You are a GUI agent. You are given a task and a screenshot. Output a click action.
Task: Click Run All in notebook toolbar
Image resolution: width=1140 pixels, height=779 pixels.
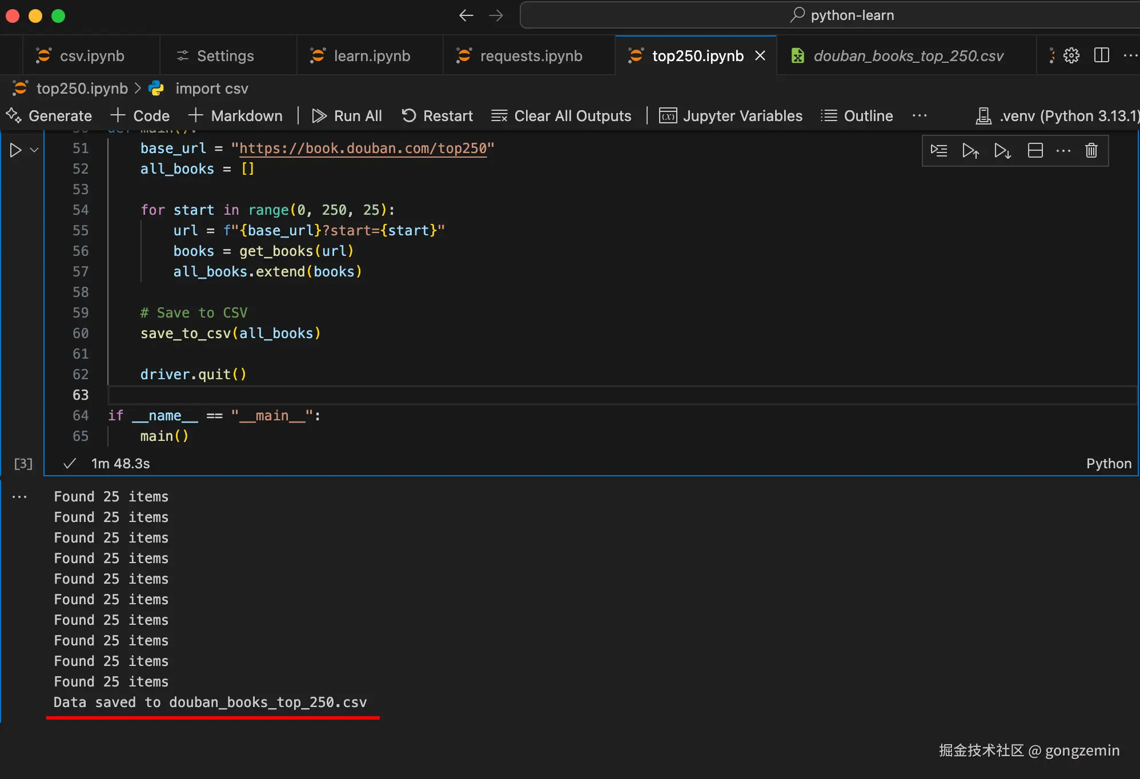[x=347, y=116]
